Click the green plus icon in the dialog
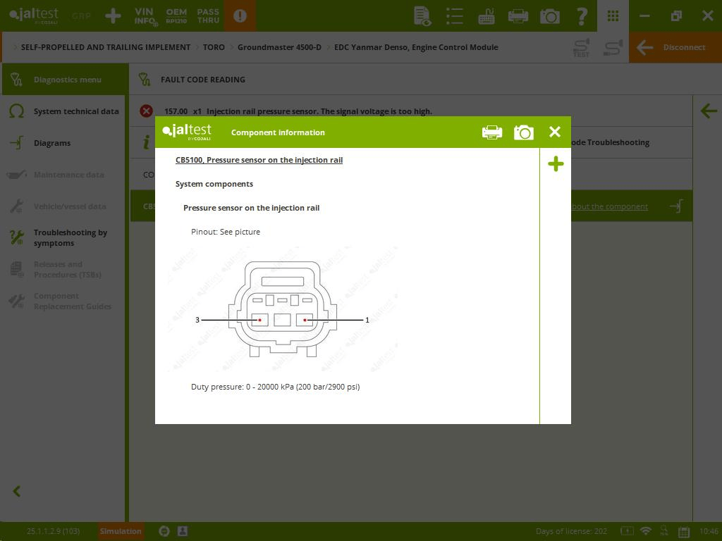 pos(556,164)
